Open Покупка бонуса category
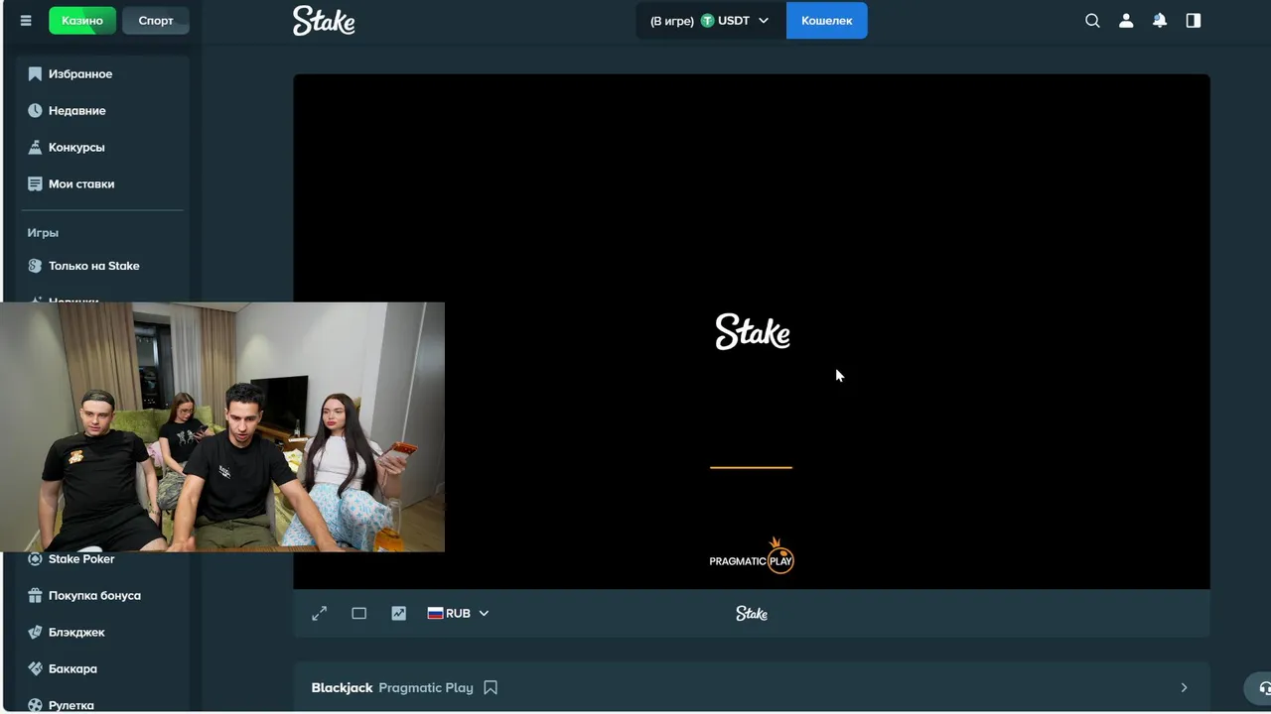The image size is (1271, 714). 103,596
